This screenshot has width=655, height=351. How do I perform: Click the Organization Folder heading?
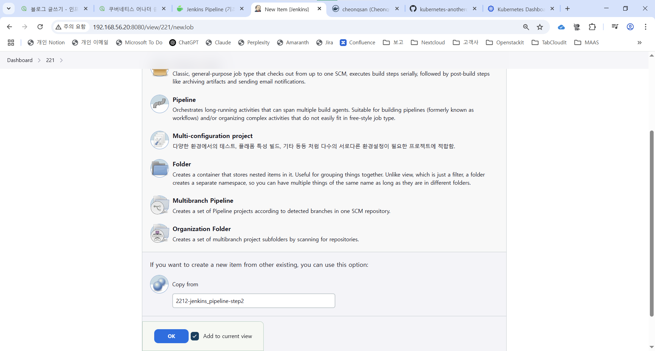coord(202,229)
